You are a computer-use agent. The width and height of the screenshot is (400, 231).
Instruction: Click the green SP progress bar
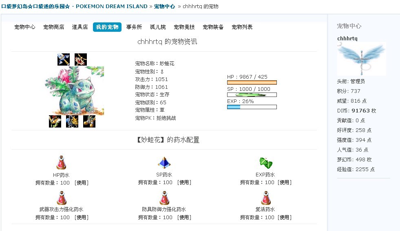pos(252,95)
